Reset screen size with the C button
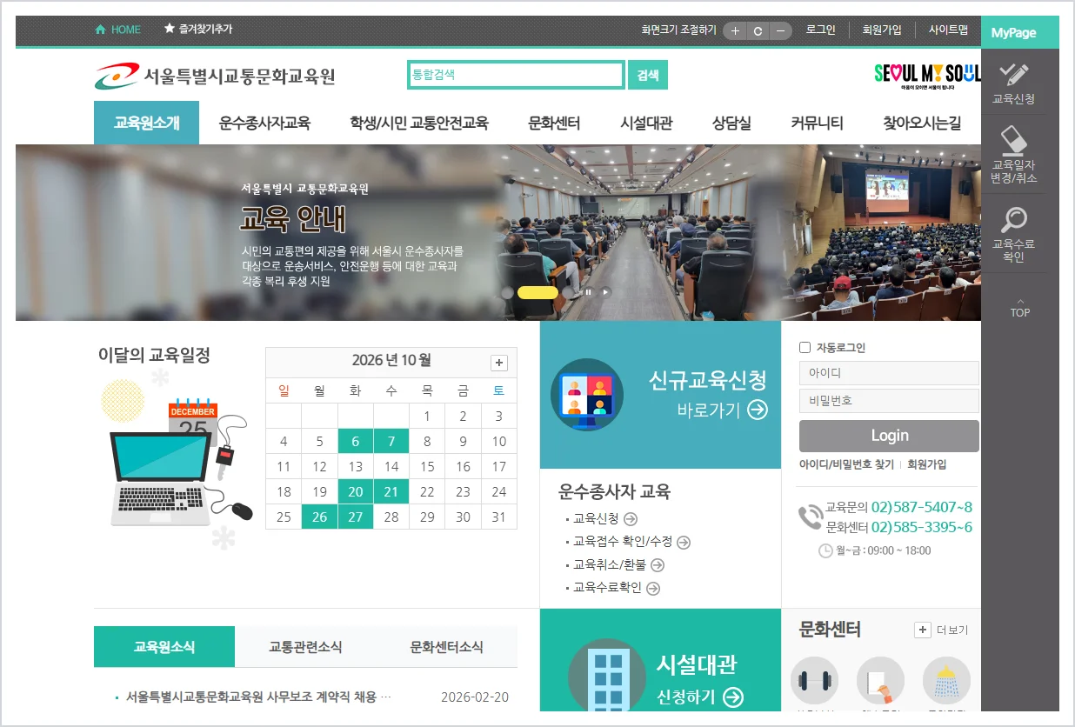 (x=758, y=30)
